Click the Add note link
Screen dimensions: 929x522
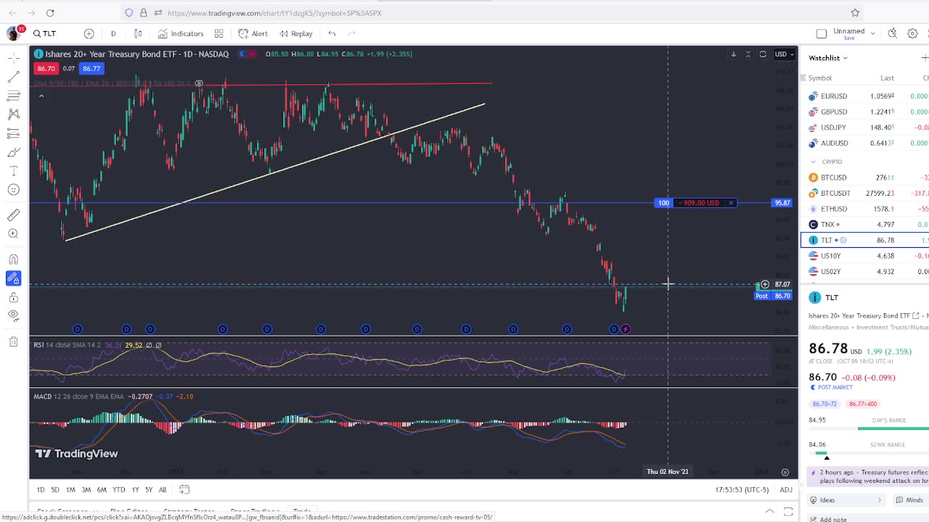click(828, 519)
